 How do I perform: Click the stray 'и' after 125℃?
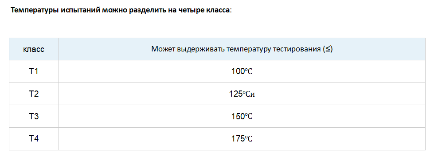point(252,94)
